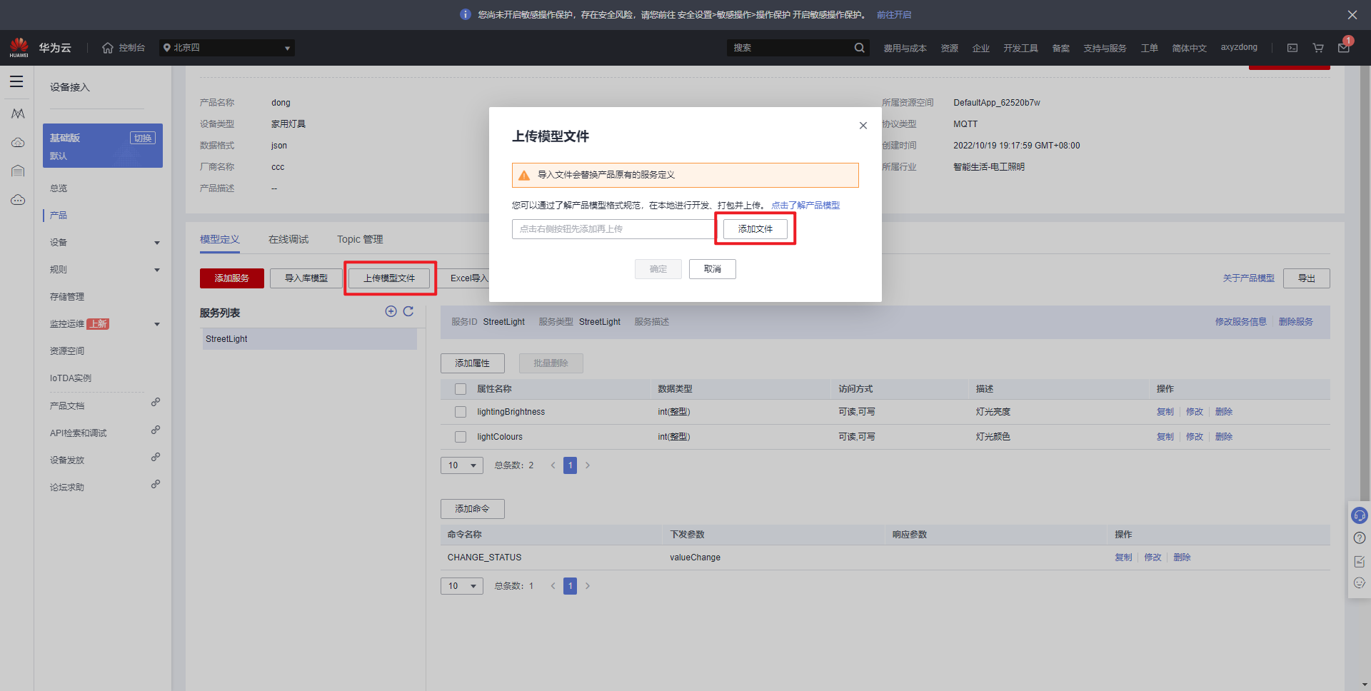Go to previous page of commands table
This screenshot has width=1371, height=691.
[x=553, y=586]
